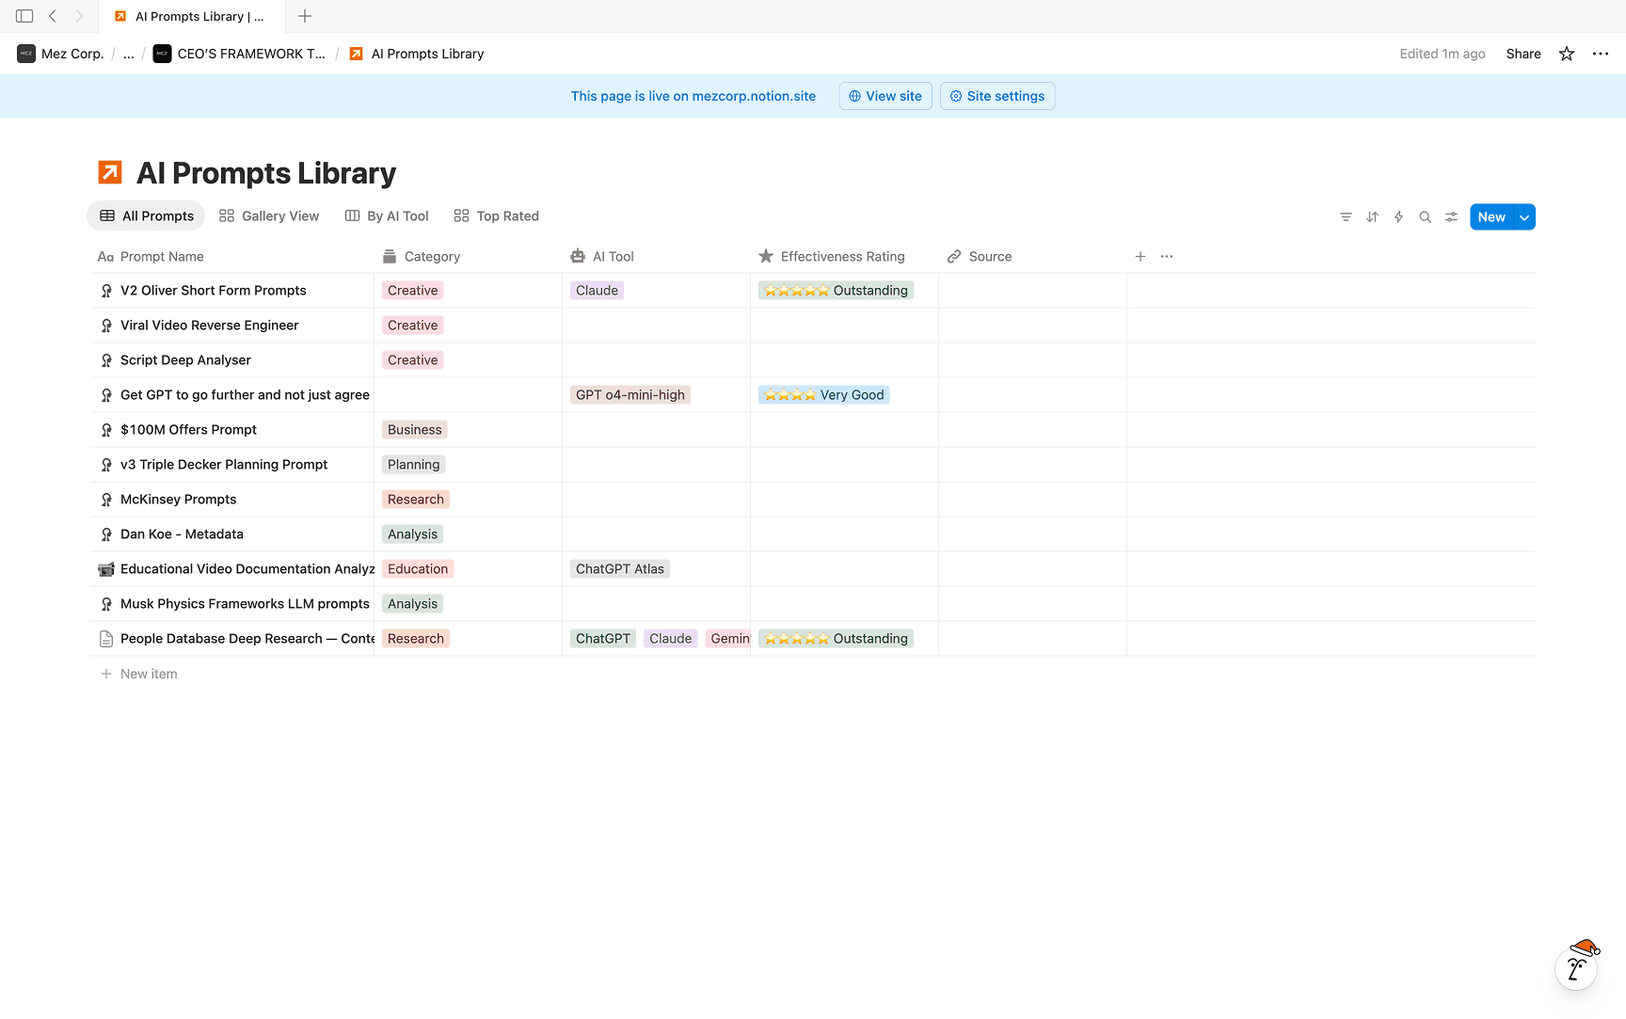
Task: Click the page icon of People Database row
Action: tap(106, 639)
